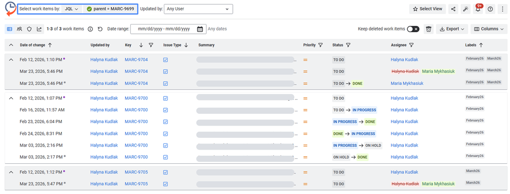The image size is (510, 194).
Task: Click Any dates text
Action: pyautogui.click(x=217, y=29)
